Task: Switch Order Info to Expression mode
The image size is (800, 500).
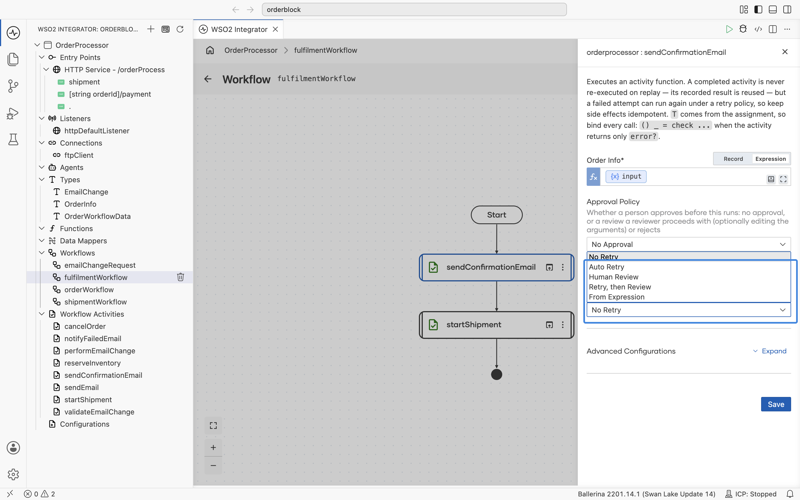Action: [770, 159]
